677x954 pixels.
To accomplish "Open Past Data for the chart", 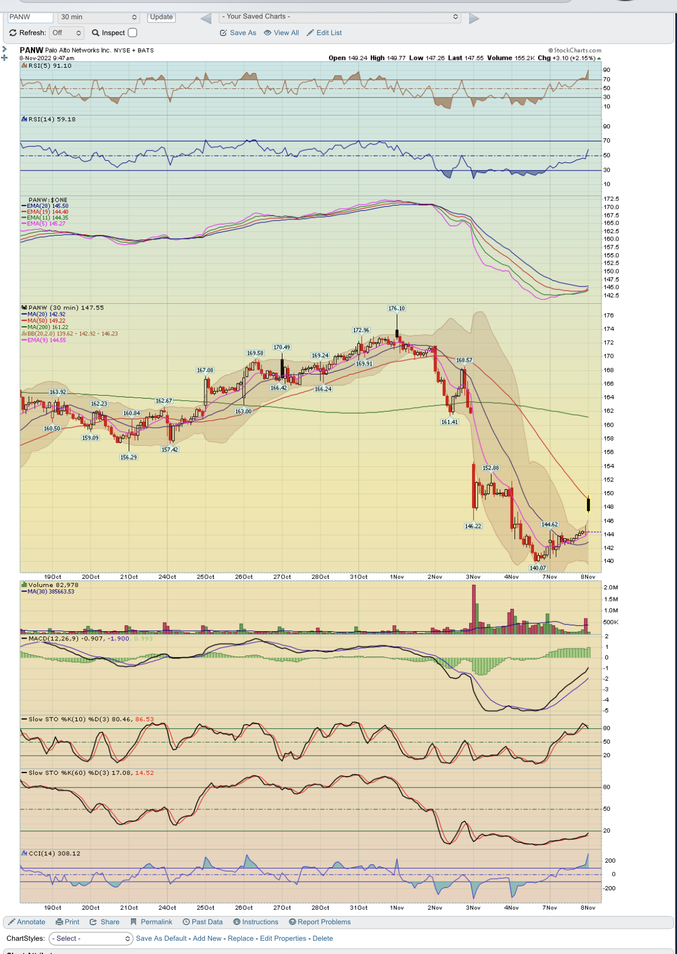I will [203, 922].
